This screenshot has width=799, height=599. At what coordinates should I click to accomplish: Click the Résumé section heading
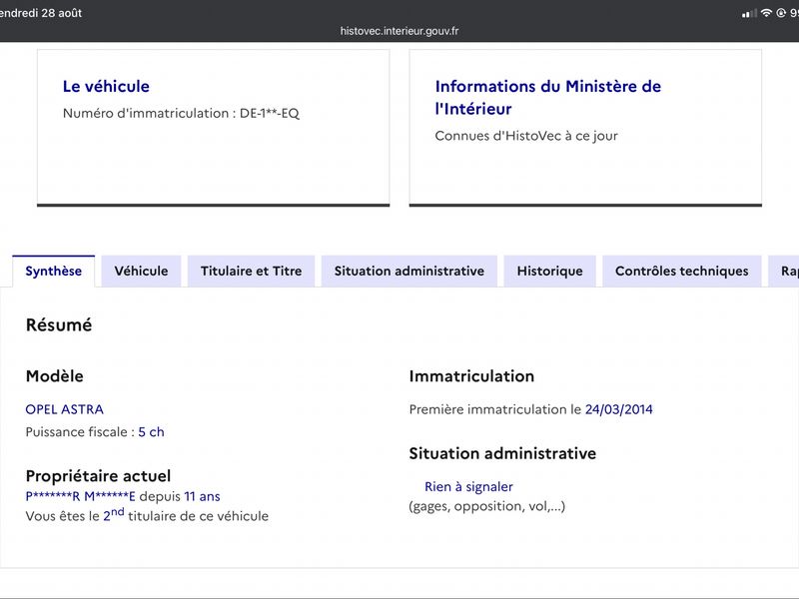pos(59,325)
